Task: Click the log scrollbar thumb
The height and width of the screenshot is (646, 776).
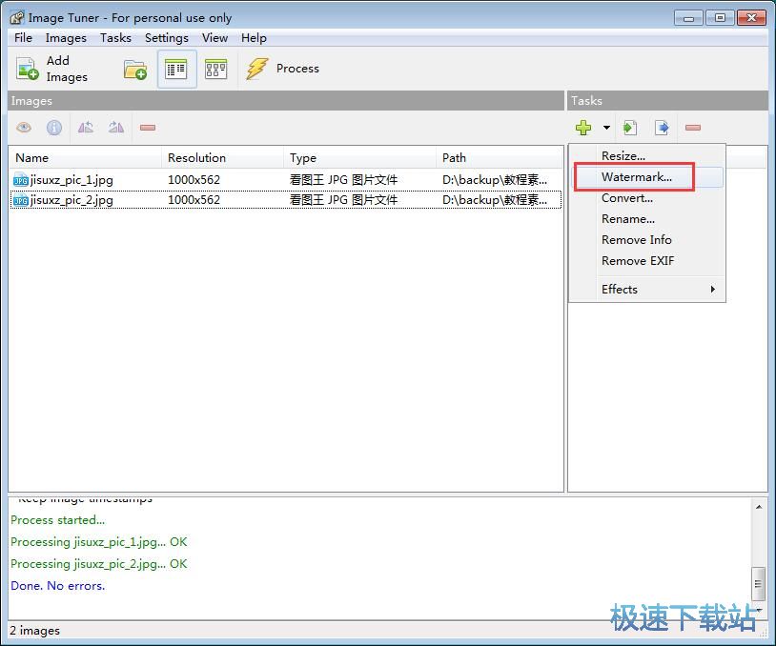Action: (758, 583)
